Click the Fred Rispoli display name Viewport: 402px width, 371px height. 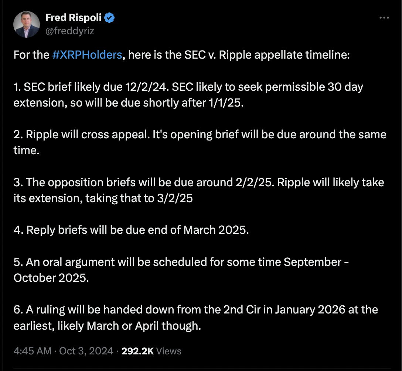pyautogui.click(x=74, y=18)
